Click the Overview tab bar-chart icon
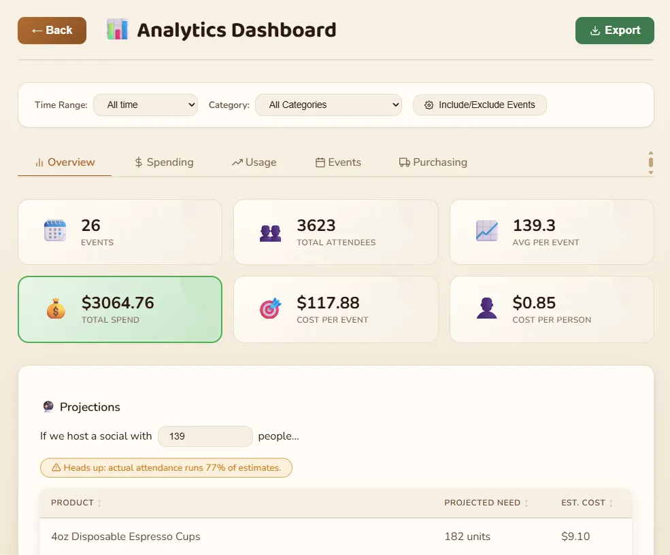 click(39, 162)
